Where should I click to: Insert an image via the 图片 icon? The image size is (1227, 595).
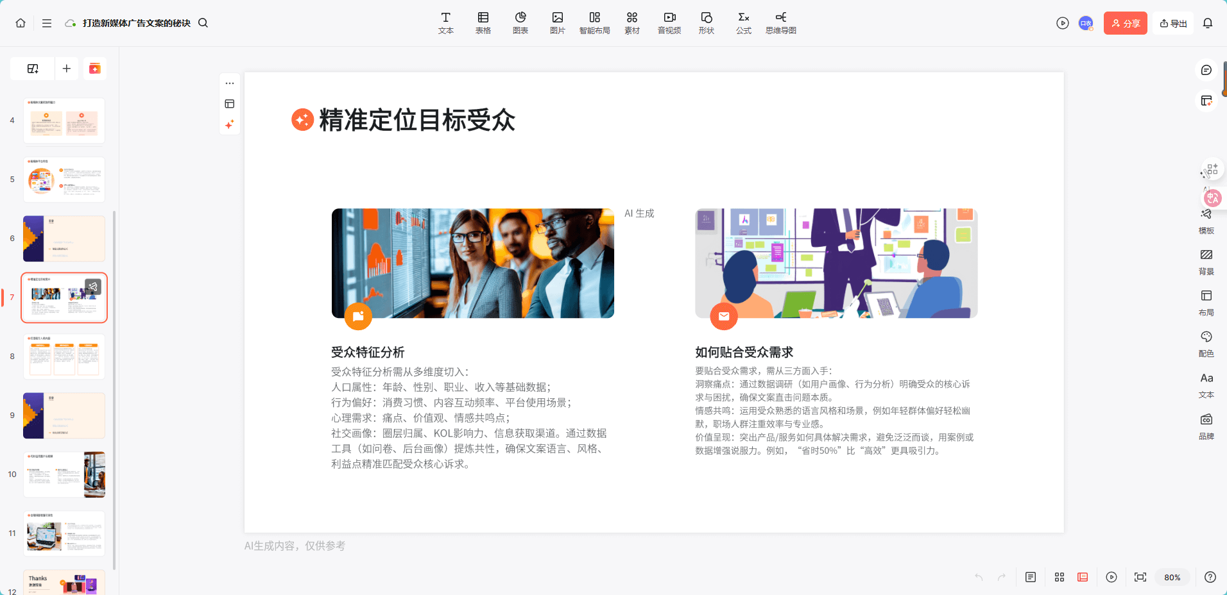tap(557, 22)
